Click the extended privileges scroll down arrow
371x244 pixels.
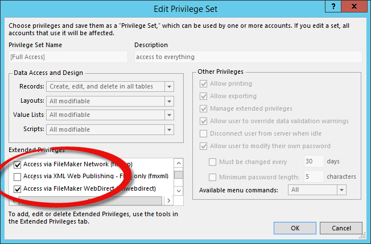(179, 191)
